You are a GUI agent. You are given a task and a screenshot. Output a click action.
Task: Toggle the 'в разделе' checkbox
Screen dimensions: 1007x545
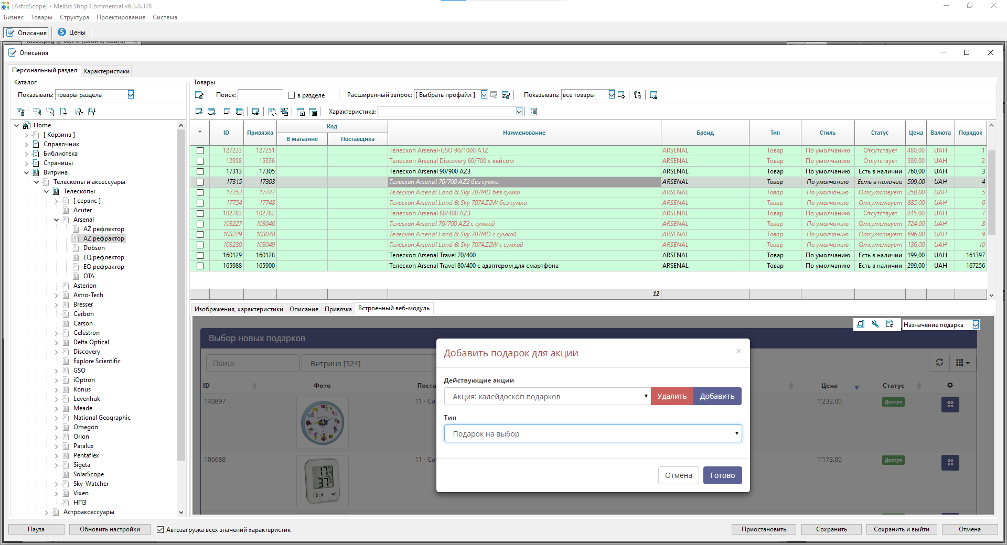click(292, 95)
